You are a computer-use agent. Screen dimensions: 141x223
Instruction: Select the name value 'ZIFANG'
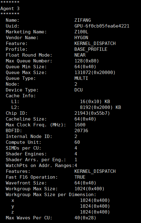point(83,20)
